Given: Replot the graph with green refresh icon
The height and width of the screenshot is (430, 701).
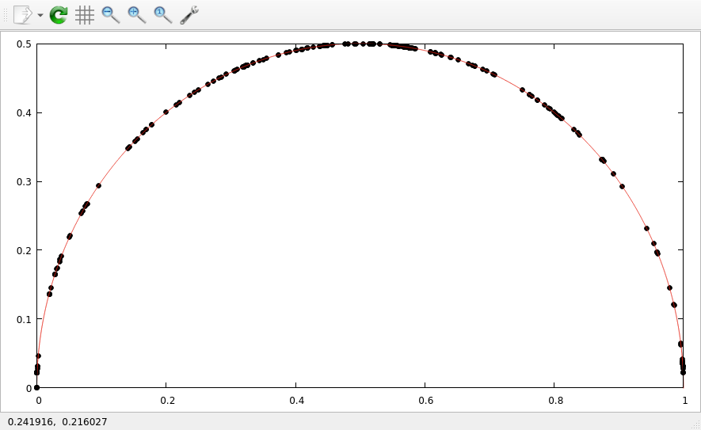Looking at the screenshot, I should [x=58, y=15].
